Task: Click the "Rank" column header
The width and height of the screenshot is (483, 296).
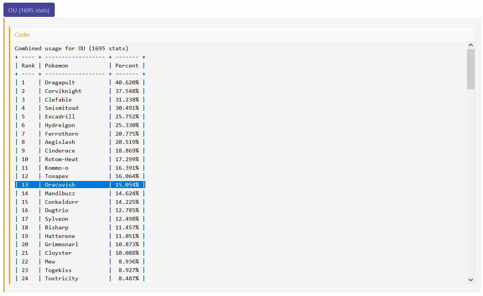Action: [x=28, y=66]
